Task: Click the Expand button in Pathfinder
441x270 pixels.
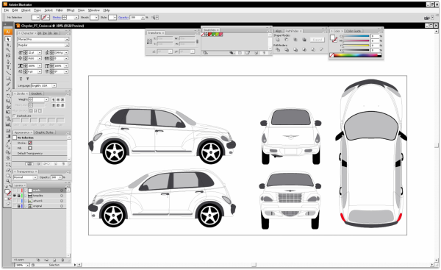Action: (x=318, y=40)
